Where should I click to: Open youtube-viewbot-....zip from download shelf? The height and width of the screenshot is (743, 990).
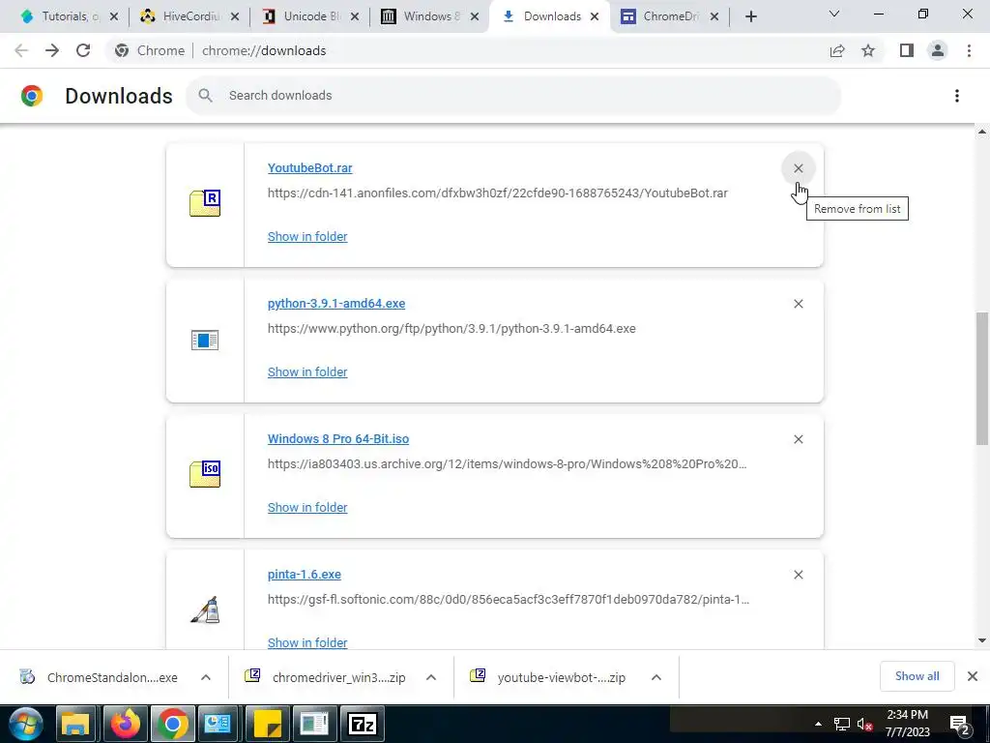pos(549,677)
